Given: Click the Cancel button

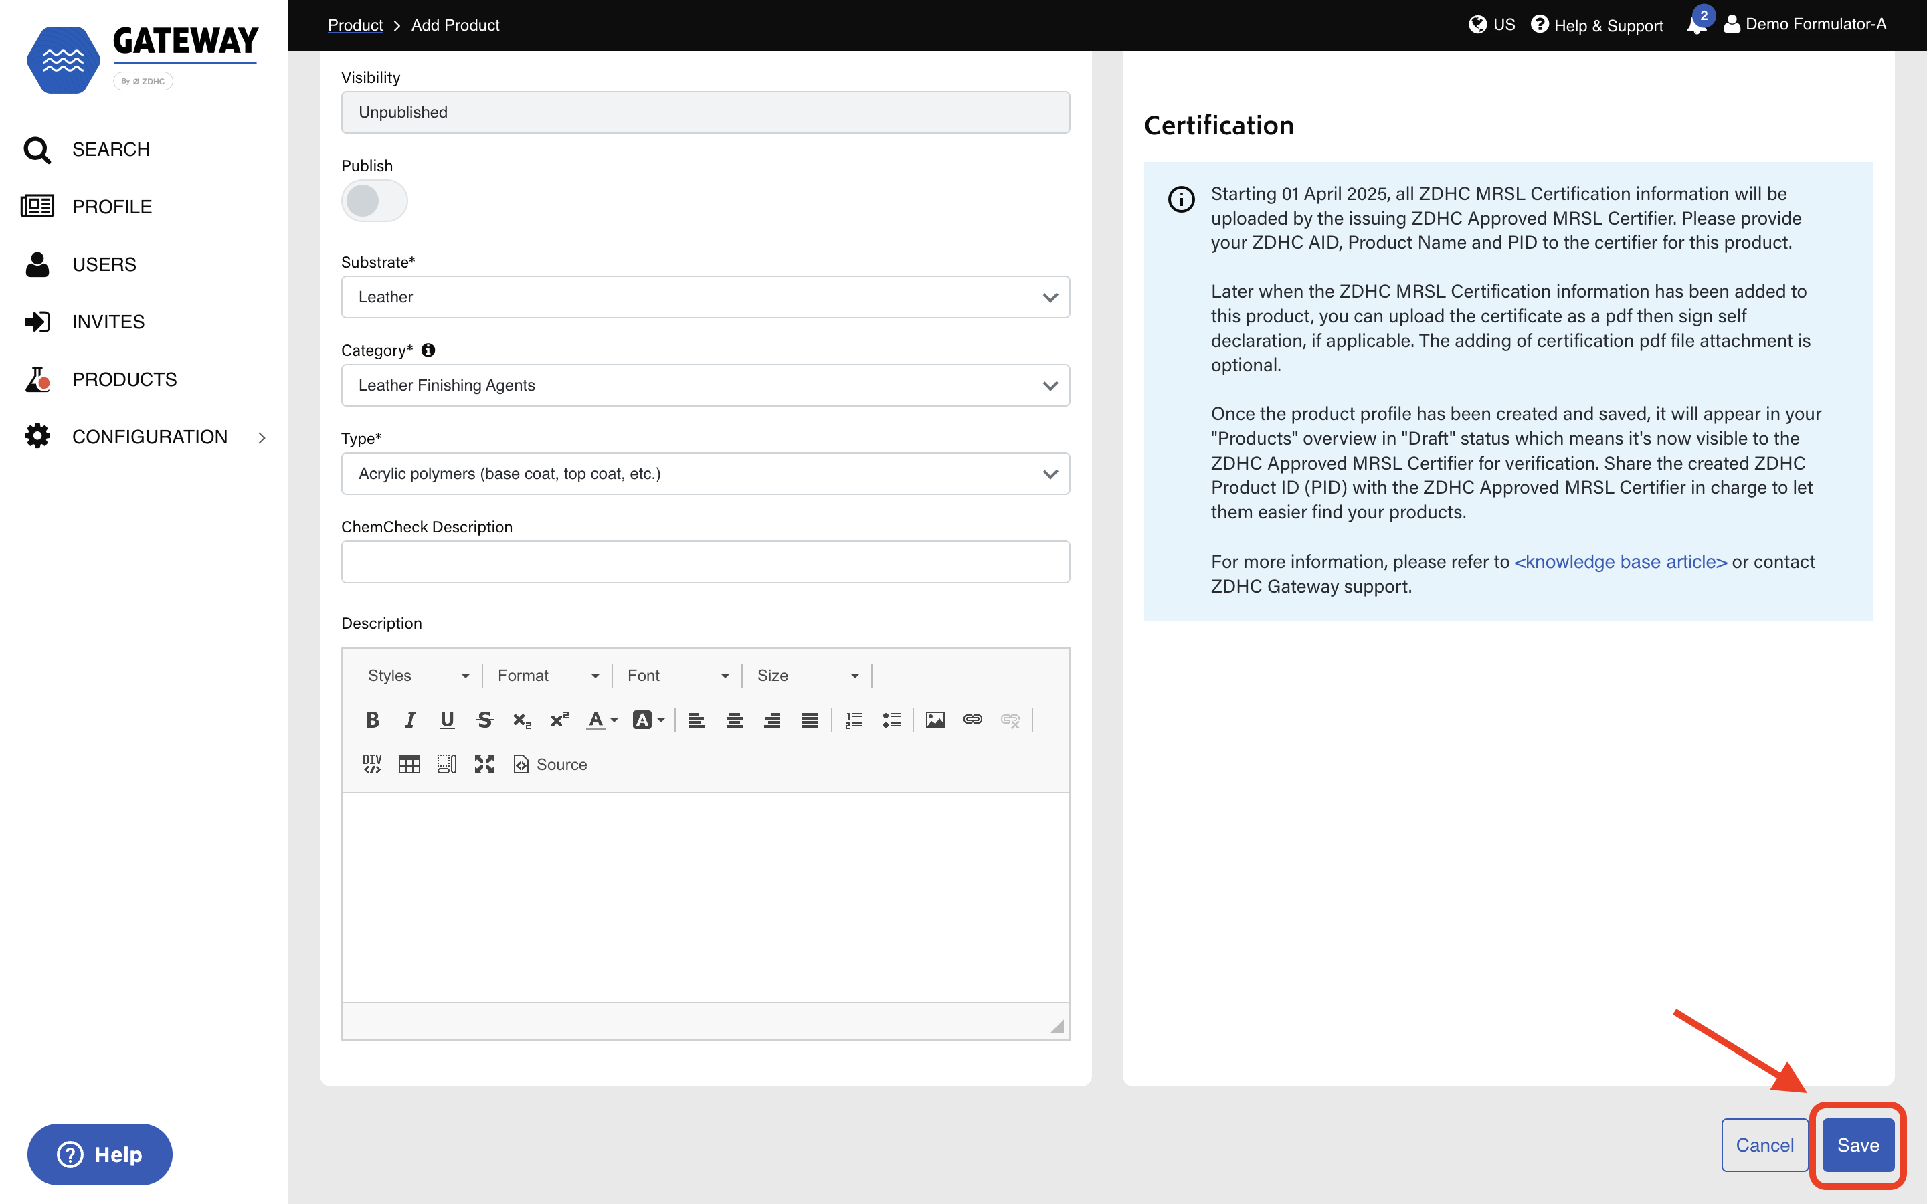Looking at the screenshot, I should [1764, 1145].
